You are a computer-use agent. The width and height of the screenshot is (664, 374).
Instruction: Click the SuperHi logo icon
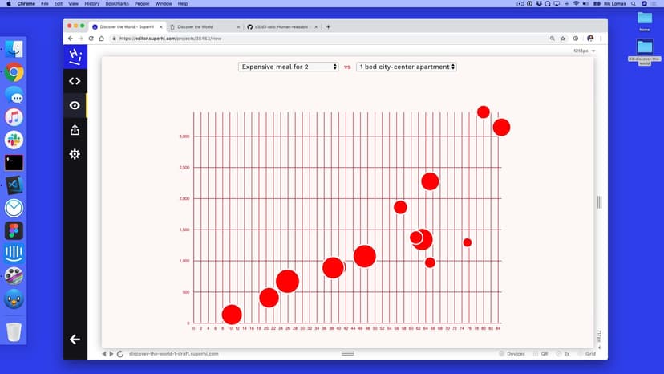(75, 56)
